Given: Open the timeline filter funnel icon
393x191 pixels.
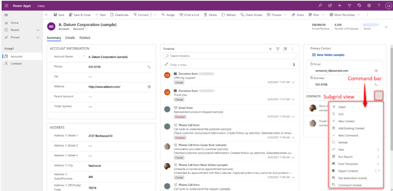Looking at the screenshot, I should click(x=278, y=49).
